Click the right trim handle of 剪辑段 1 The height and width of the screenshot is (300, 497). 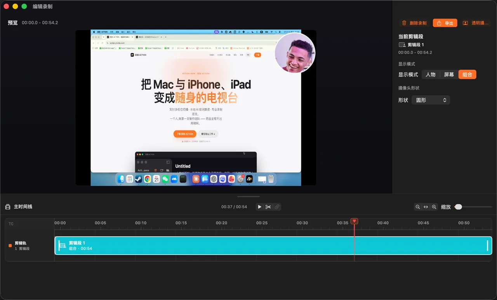pyautogui.click(x=487, y=246)
